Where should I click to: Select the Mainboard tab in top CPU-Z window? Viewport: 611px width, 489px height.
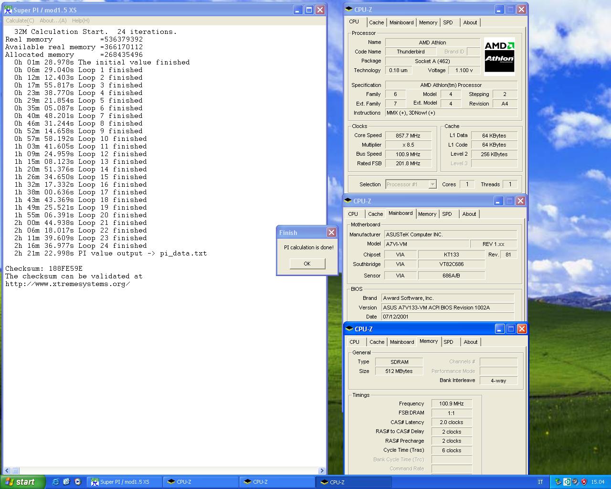(x=401, y=22)
